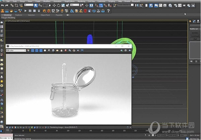The image size is (201, 140).
Task: Open the Material Editor from the toolbar
Action: pos(170,5)
